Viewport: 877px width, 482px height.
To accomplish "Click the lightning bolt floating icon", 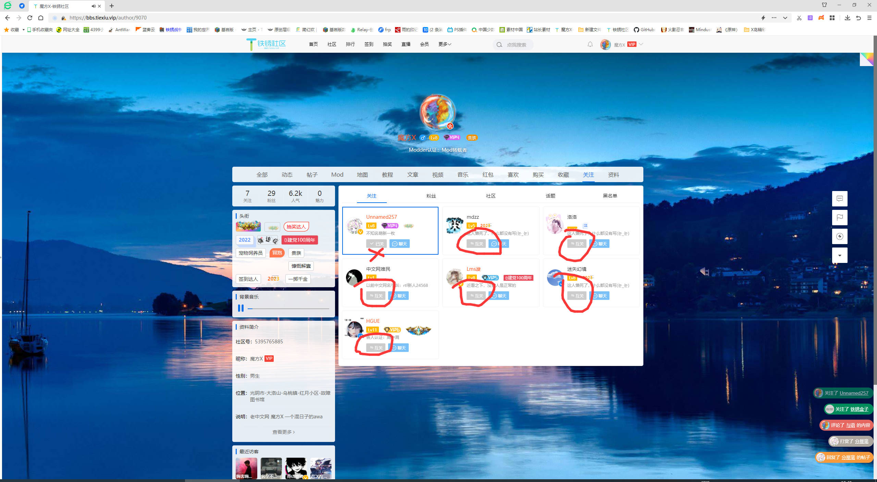I will pos(839,236).
